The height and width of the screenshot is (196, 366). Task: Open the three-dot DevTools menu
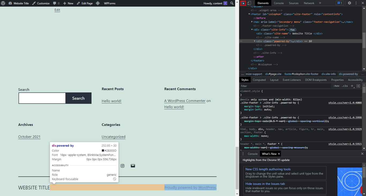tap(356, 3)
